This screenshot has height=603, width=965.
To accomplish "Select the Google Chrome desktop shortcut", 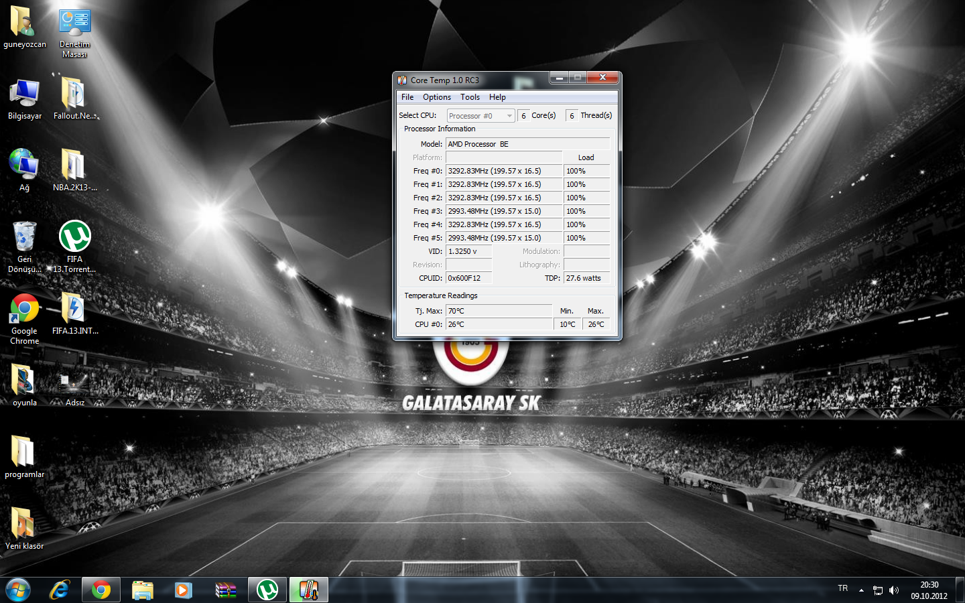I will point(25,319).
